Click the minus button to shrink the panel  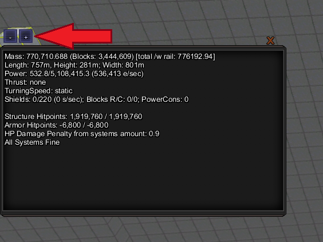pos(10,37)
